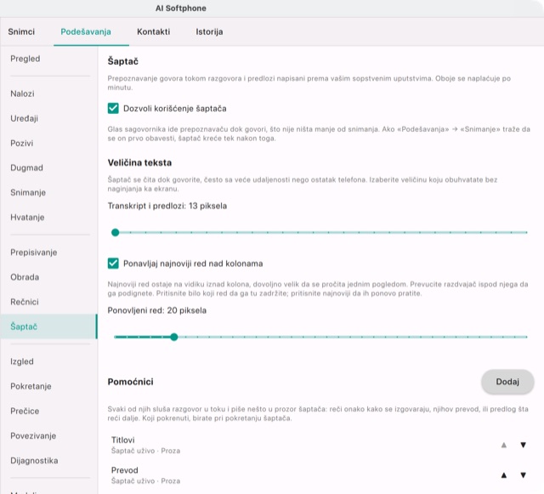Select Povezivanje in the sidebar
Image resolution: width=544 pixels, height=494 pixels.
click(48, 435)
